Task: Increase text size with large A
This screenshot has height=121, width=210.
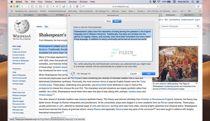Action: coord(57,6)
